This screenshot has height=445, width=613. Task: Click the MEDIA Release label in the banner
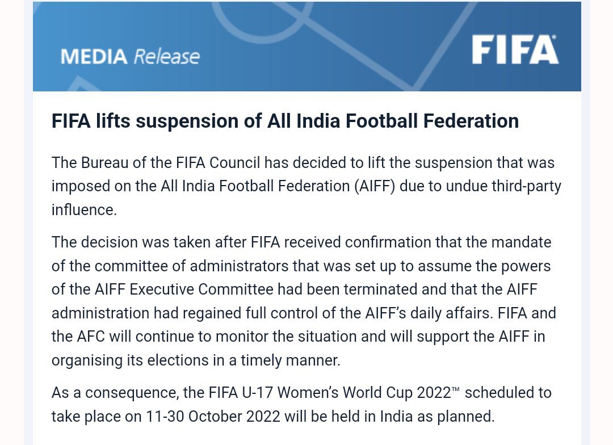[x=130, y=57]
